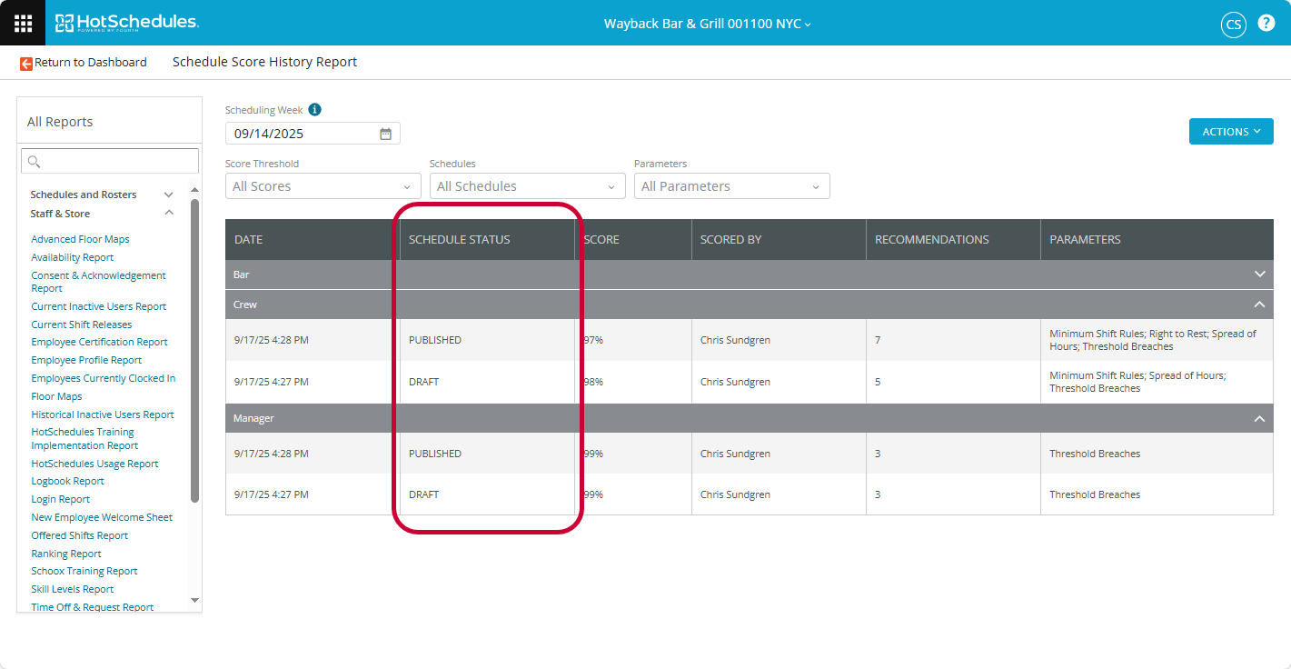Screen dimensions: 1291x669
Task: Click recommendations value 7
Action: (878, 340)
